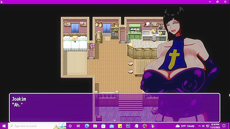This screenshot has height=129, width=230.
Task: Open File Explorer from the taskbar
Action: pyautogui.click(x=95, y=126)
